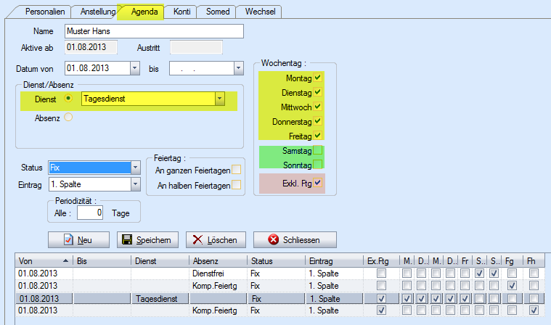Select the Absenz radio button

68,117
